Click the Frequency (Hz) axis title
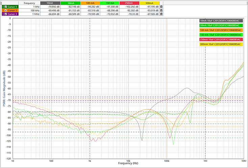This screenshot has height=168, width=248. (128, 163)
